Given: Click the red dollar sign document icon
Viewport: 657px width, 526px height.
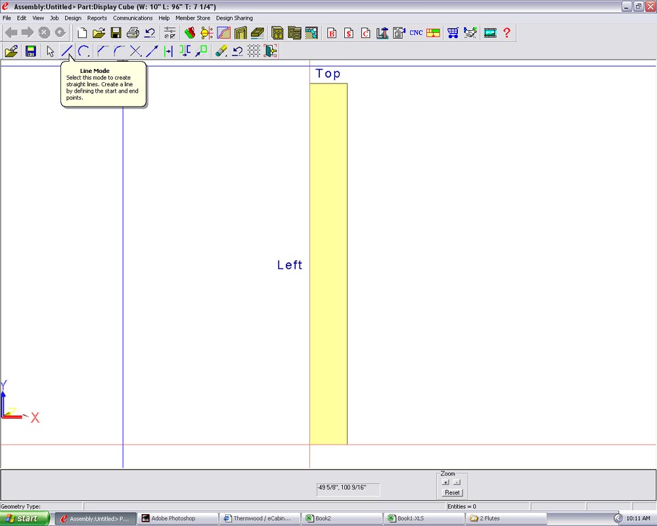Looking at the screenshot, I should tap(349, 33).
